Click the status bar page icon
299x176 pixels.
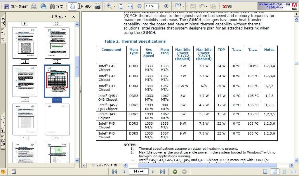(13, 172)
